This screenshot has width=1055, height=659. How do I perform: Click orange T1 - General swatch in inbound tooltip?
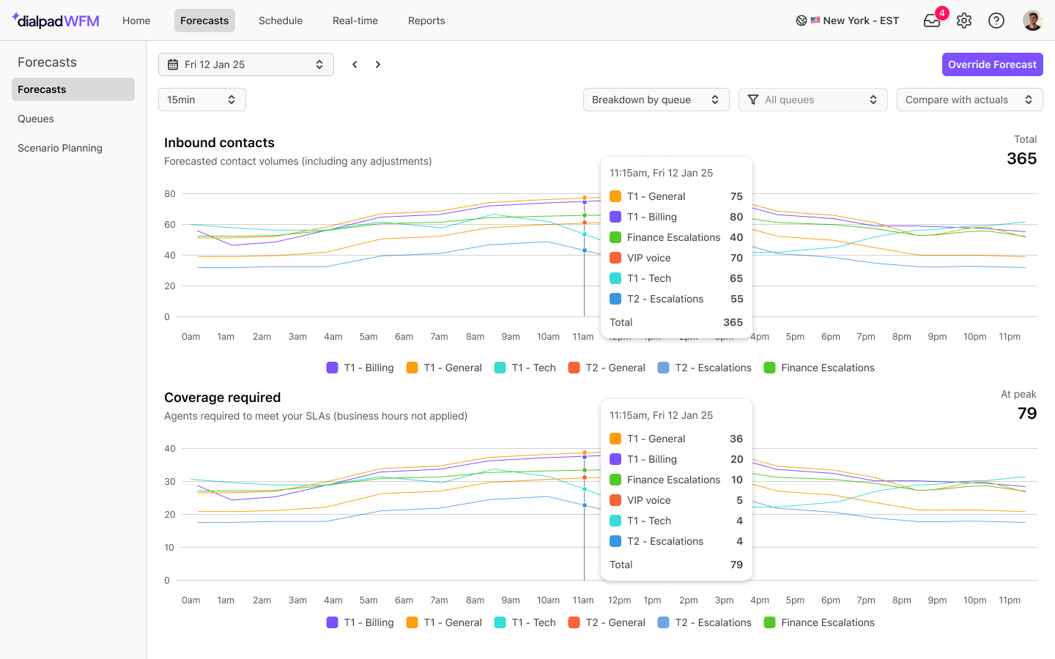[x=615, y=196]
